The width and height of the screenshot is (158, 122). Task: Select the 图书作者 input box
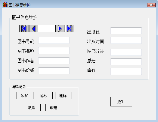(54, 61)
